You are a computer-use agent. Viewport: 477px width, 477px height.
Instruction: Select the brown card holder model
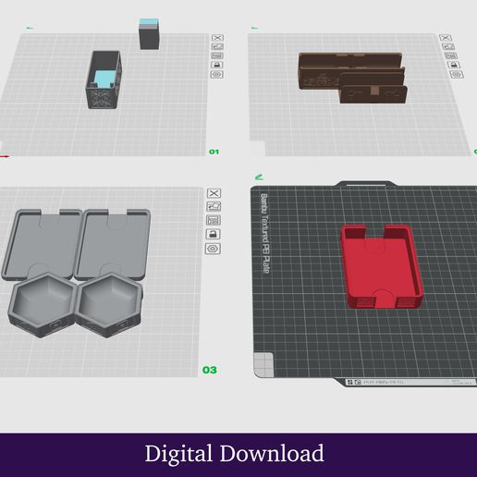coord(352,78)
